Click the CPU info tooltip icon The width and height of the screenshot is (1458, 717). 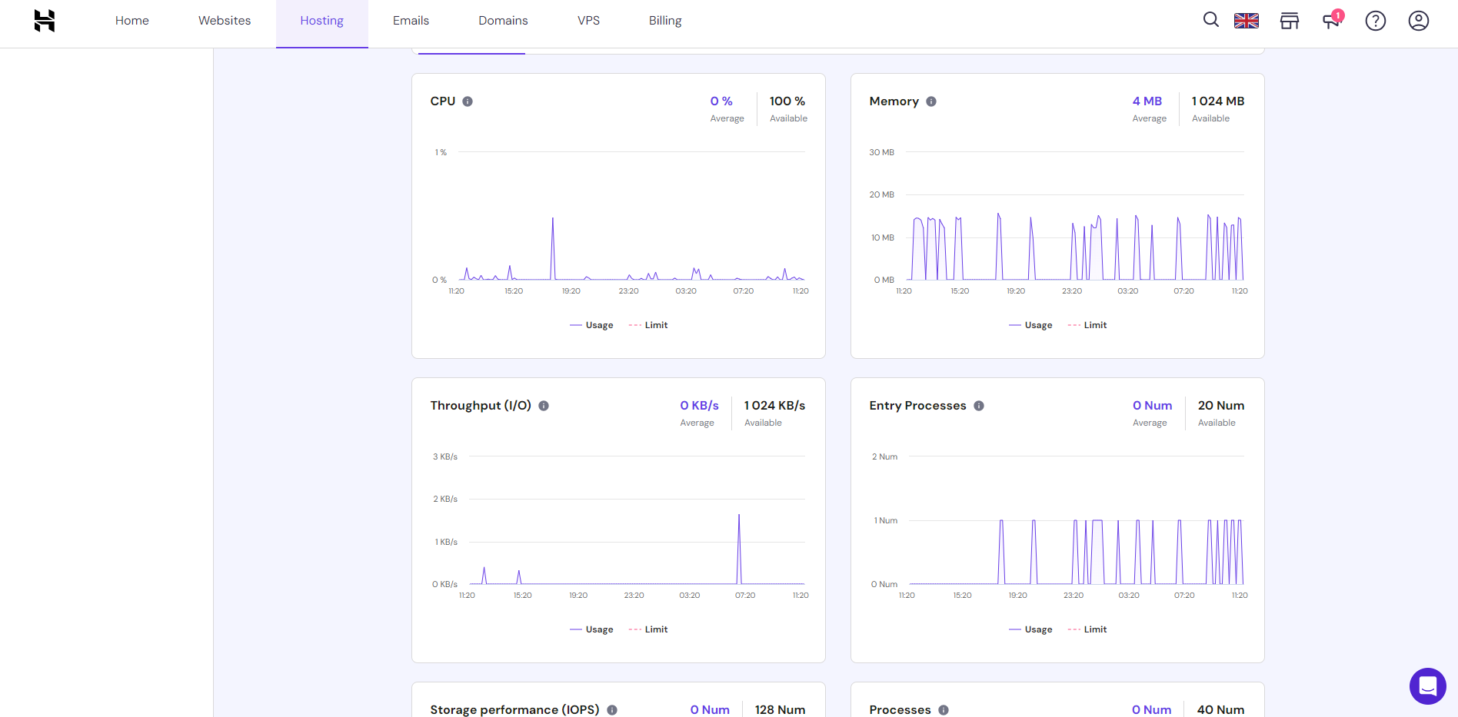[470, 101]
